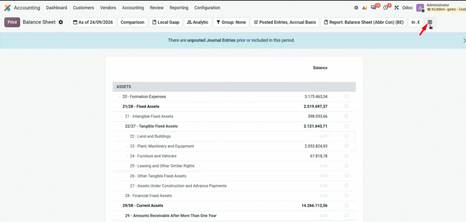This screenshot has width=466, height=222.
Task: Open the Reporting menu
Action: coord(179,8)
